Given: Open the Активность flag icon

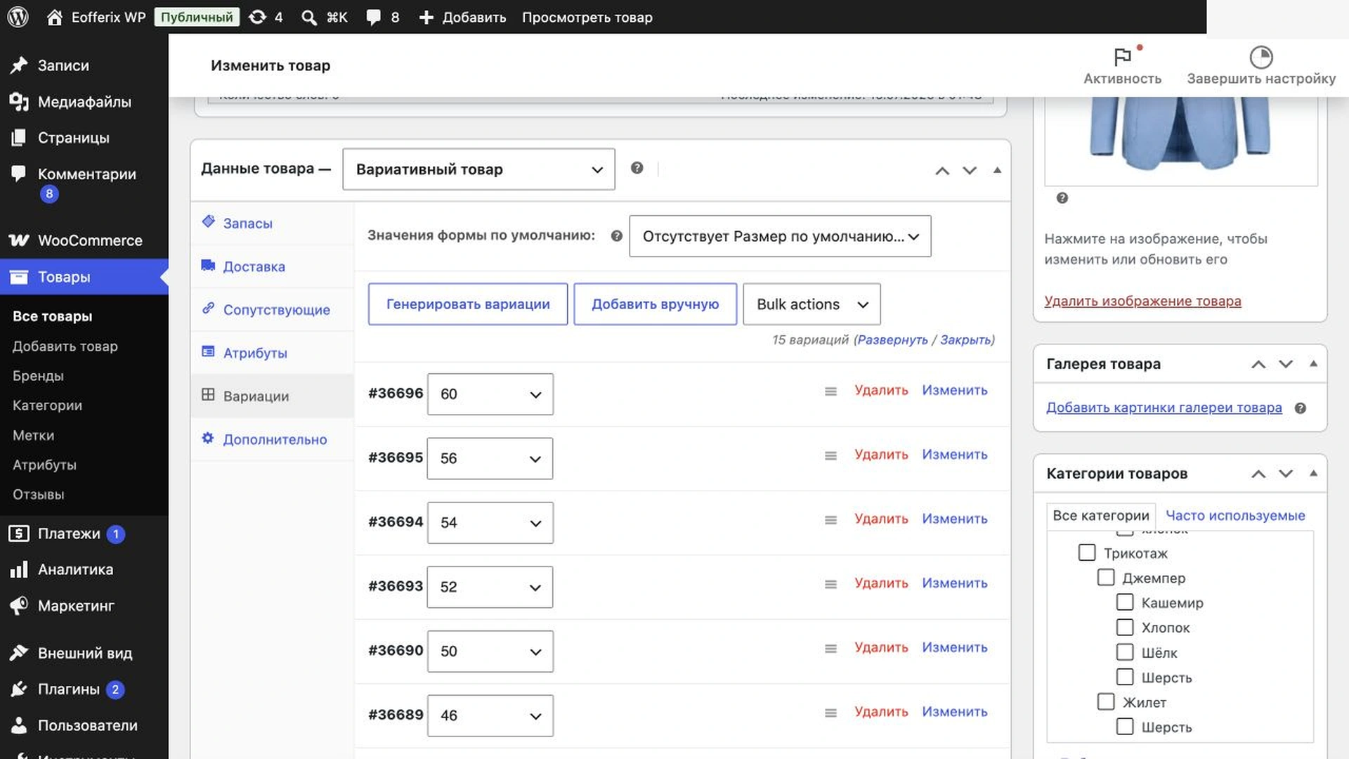Looking at the screenshot, I should tap(1123, 57).
